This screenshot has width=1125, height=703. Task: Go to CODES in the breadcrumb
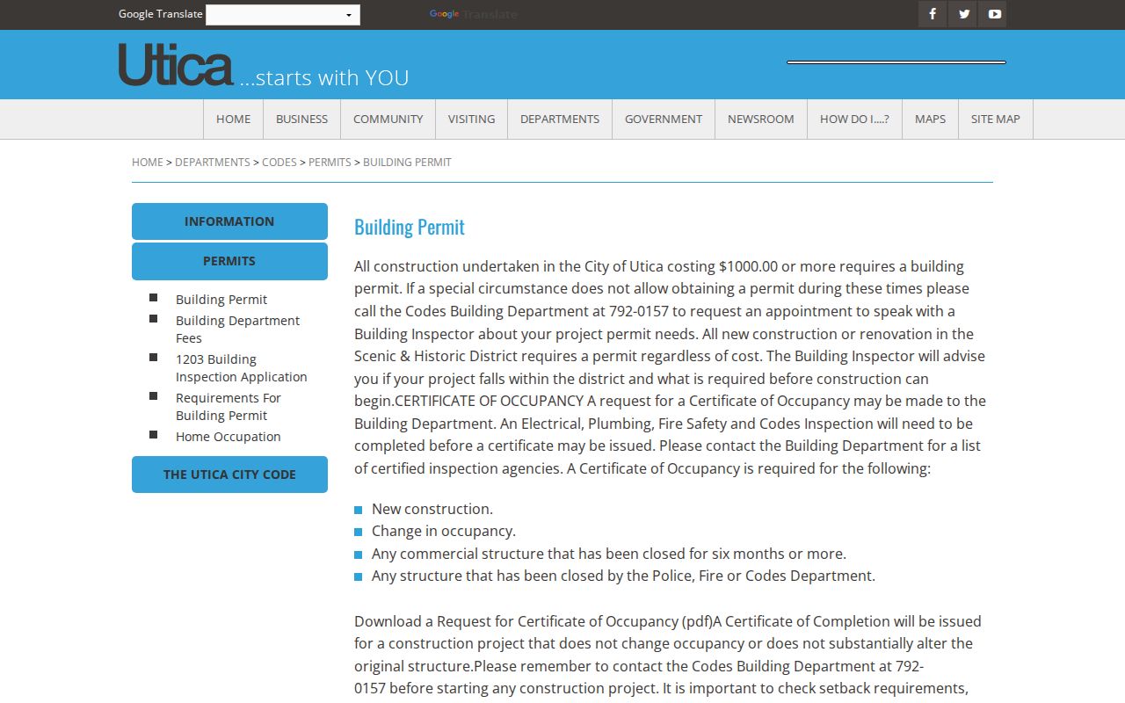[279, 163]
